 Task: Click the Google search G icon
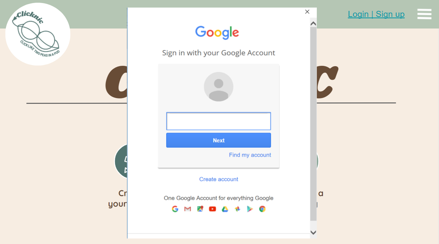[175, 209]
